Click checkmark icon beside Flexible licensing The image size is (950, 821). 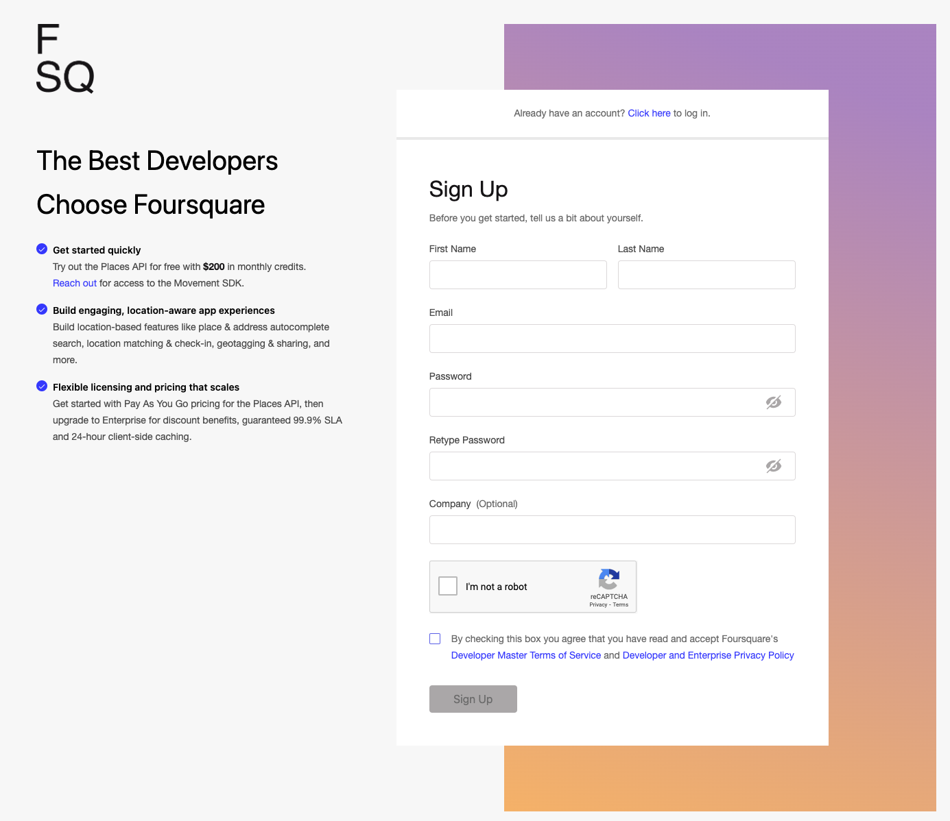[42, 386]
